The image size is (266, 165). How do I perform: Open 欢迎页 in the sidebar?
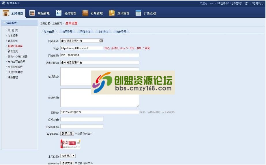pyautogui.click(x=13, y=30)
